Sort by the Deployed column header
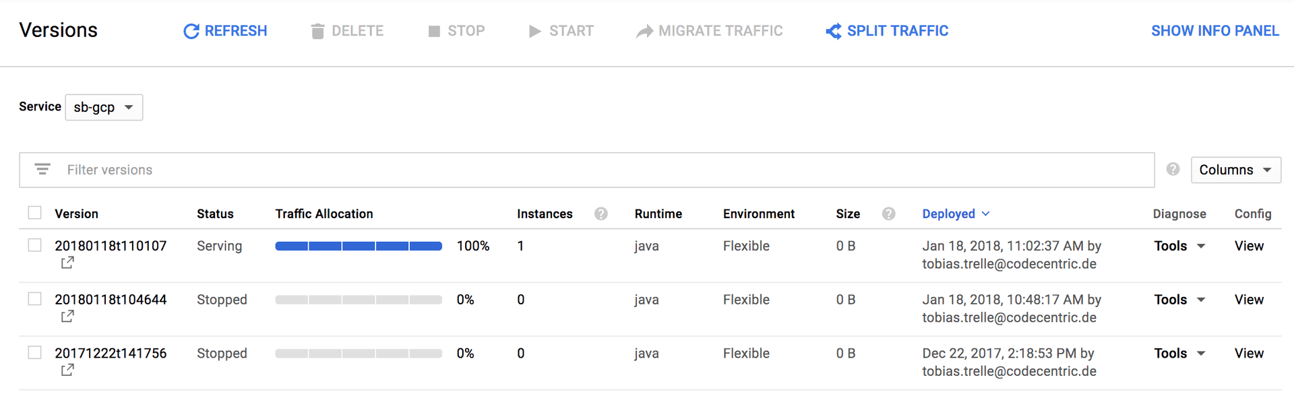Viewport: 1294px width, 396px height. 948,214
